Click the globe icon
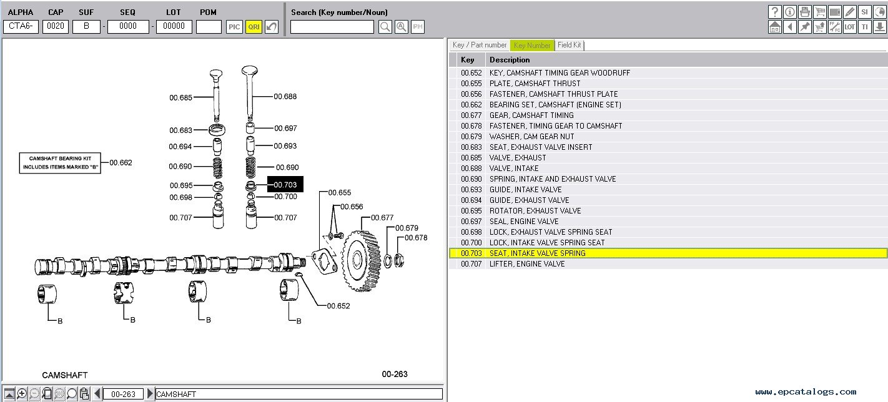Image resolution: width=888 pixels, height=402 pixels. click(x=879, y=12)
